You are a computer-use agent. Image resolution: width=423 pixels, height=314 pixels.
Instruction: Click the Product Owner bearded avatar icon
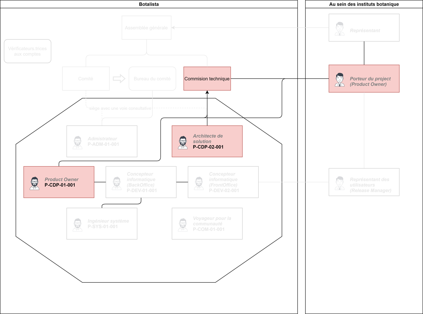coord(35,183)
